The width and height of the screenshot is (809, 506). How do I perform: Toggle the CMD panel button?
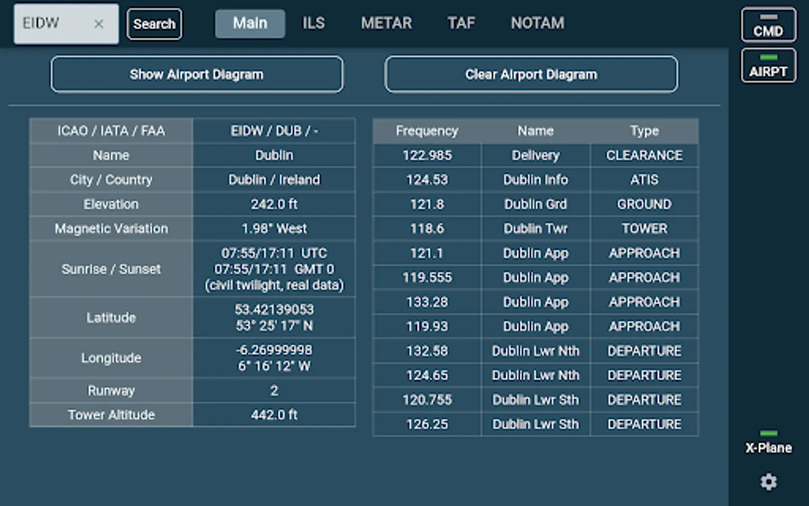tap(768, 25)
